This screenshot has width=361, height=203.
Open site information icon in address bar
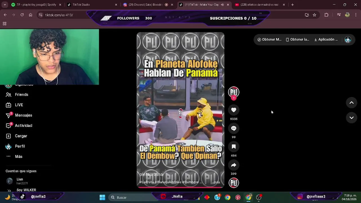[41, 15]
